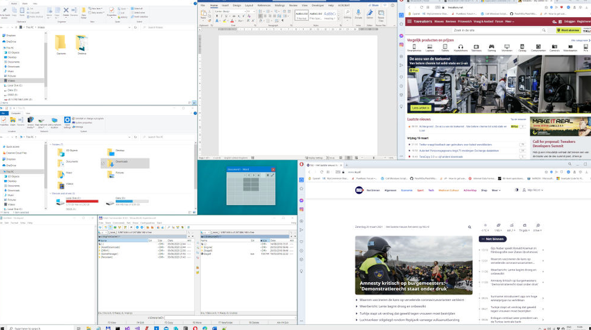Click the Tweakers site search magnifier icon

[544, 30]
